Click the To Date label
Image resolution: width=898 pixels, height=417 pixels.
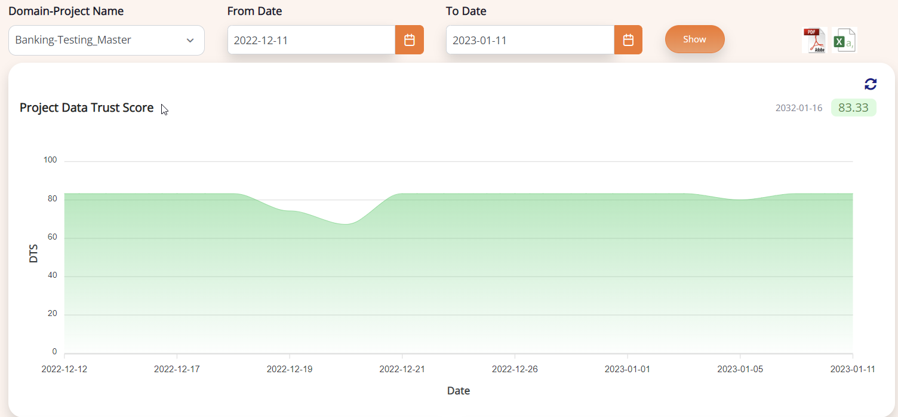pyautogui.click(x=466, y=11)
